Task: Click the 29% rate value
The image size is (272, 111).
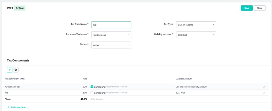Action: [85, 93]
